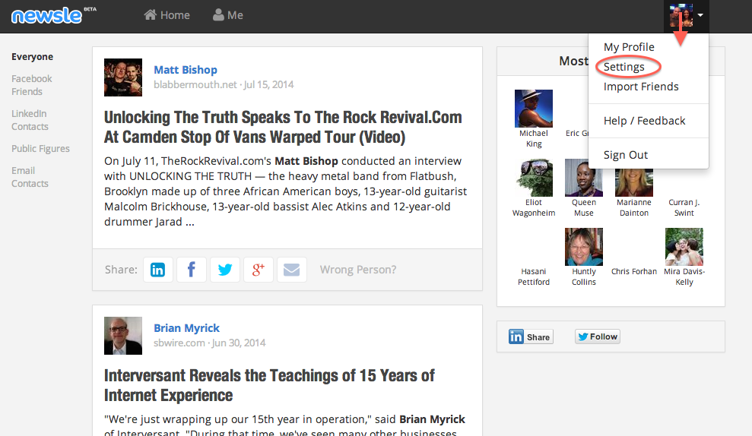Select Import Friends menu entry

pyautogui.click(x=641, y=87)
